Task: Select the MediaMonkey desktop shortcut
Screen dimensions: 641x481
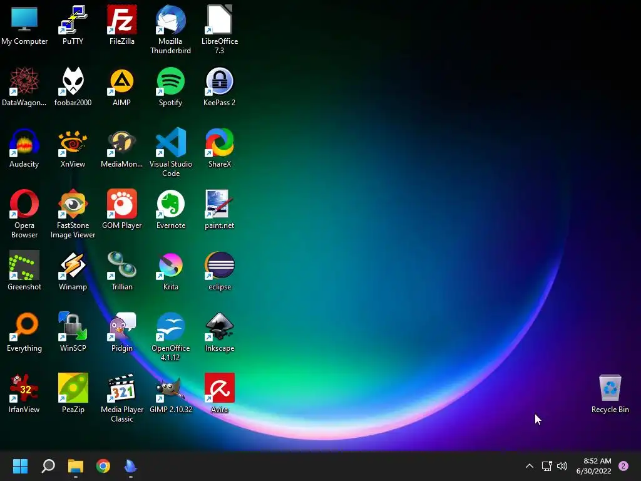Action: (122, 148)
